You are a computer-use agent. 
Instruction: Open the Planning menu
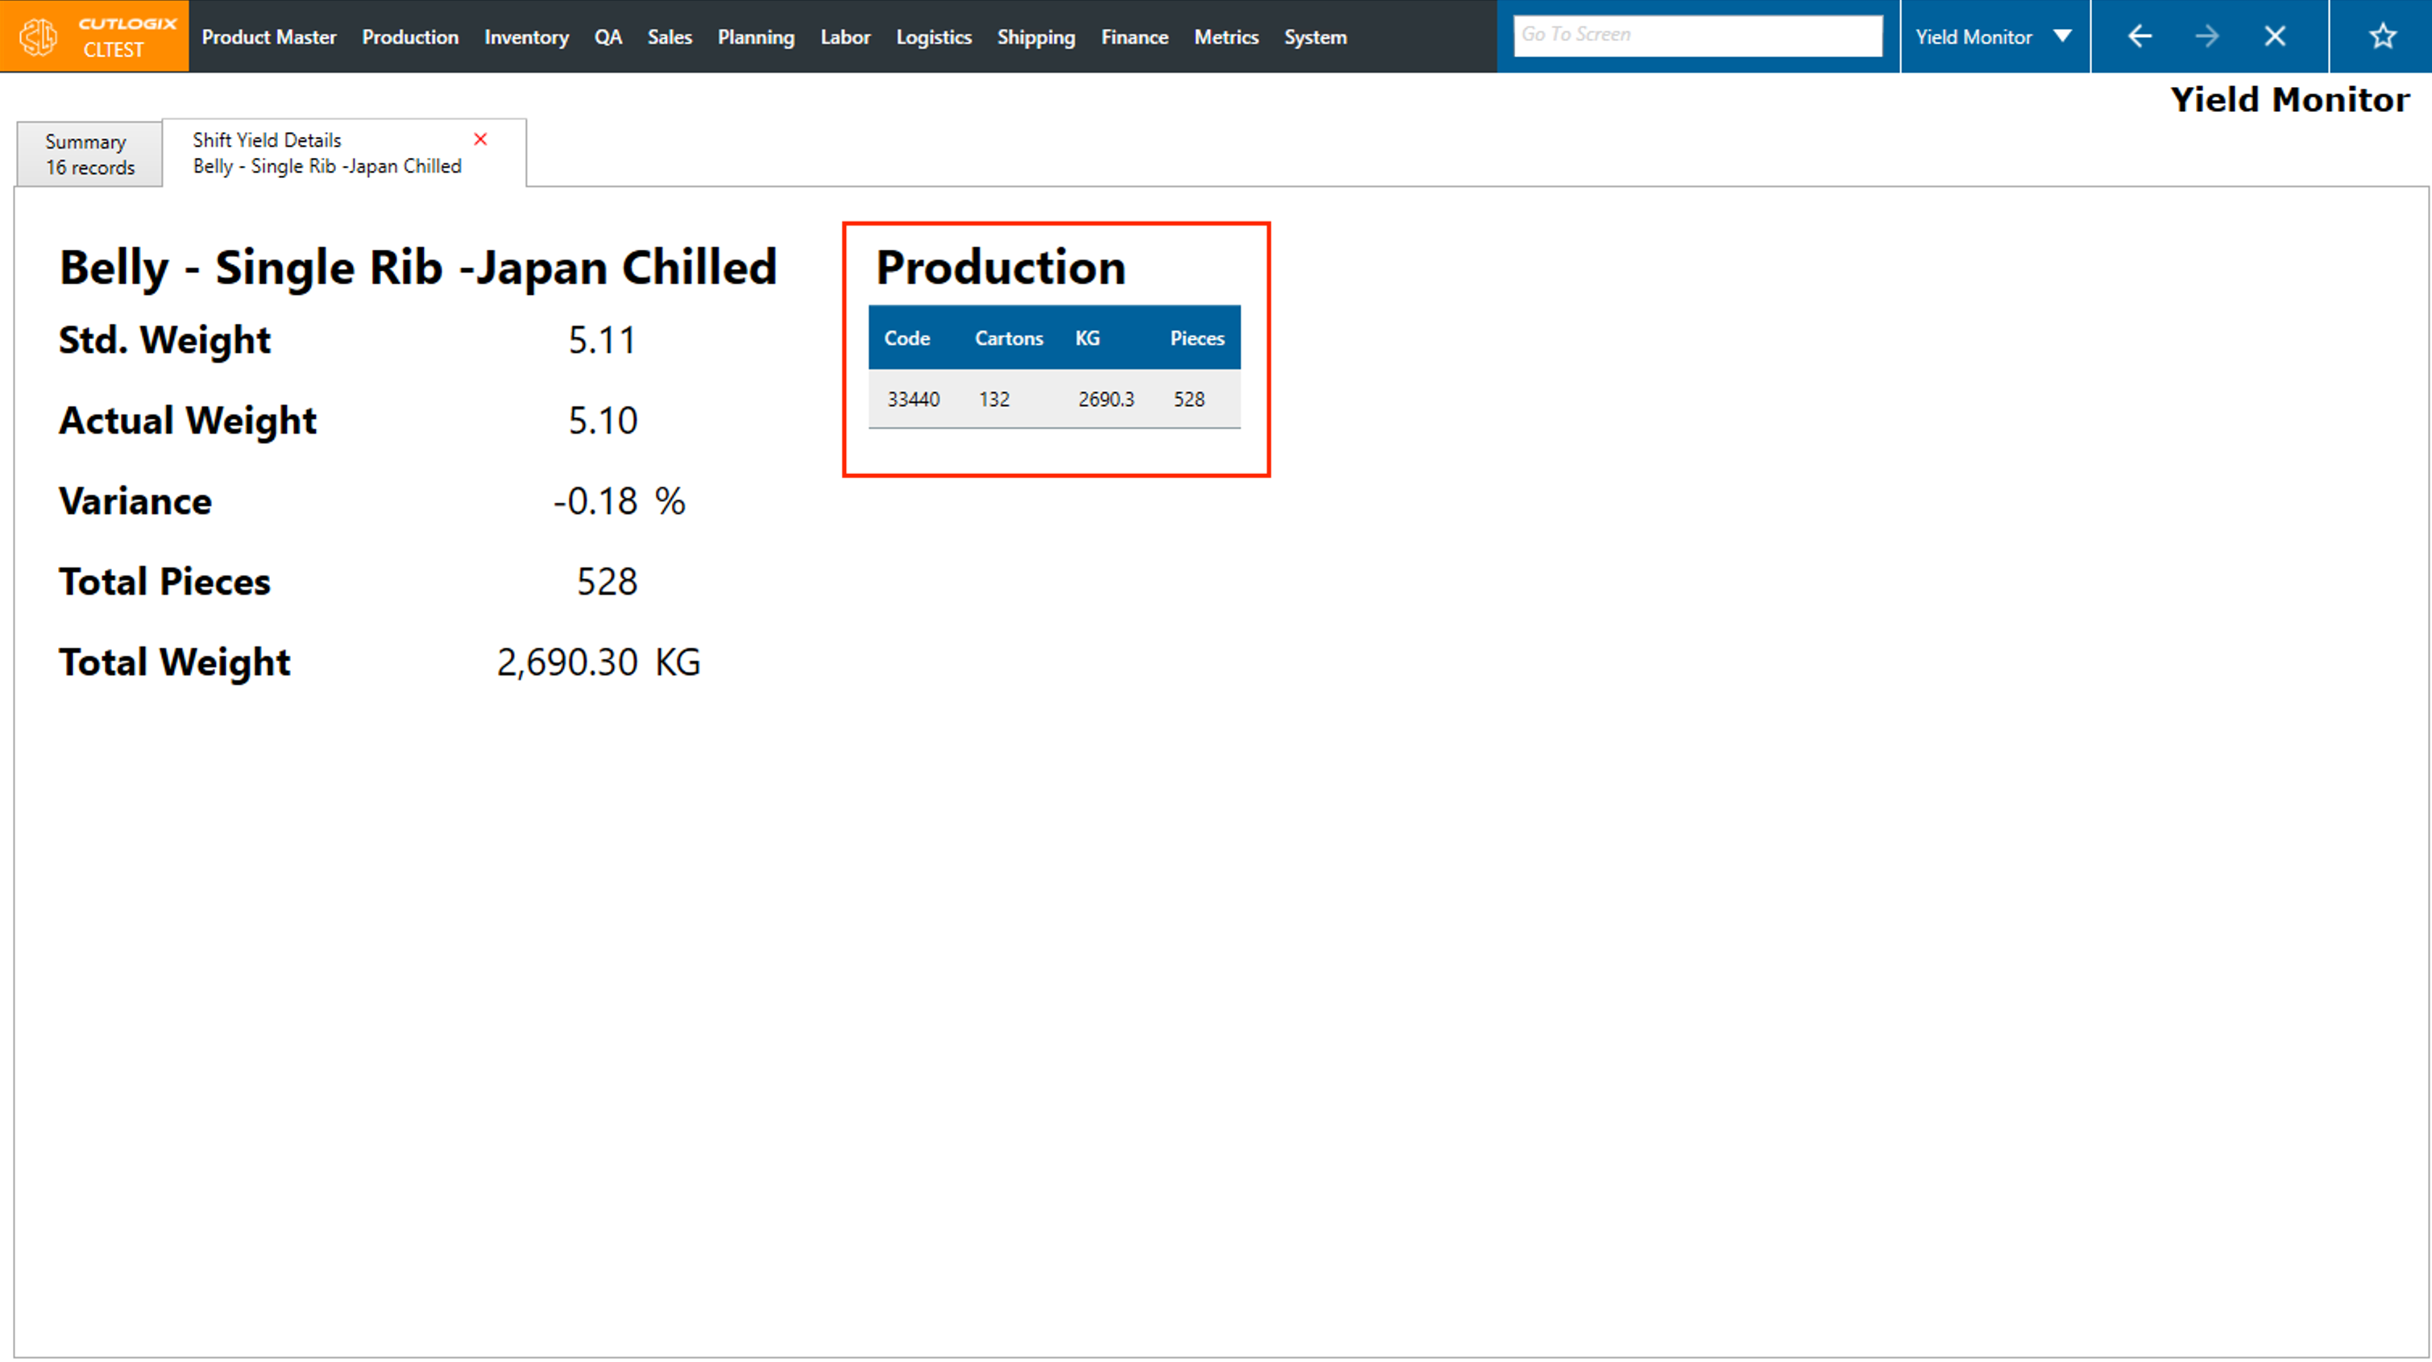coord(755,37)
